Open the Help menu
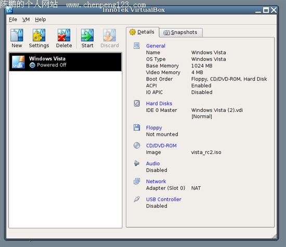 41,19
